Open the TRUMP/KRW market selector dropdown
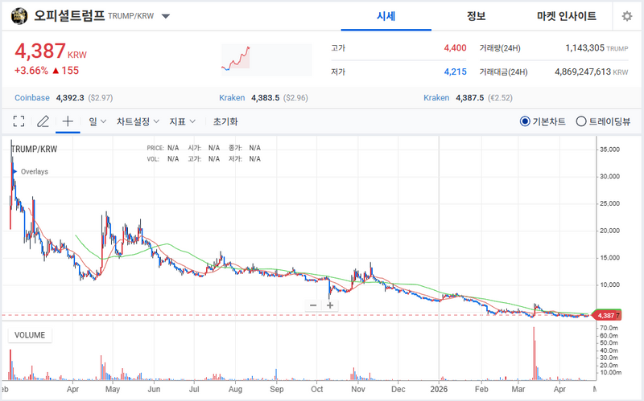This screenshot has height=401, width=644. coord(165,16)
